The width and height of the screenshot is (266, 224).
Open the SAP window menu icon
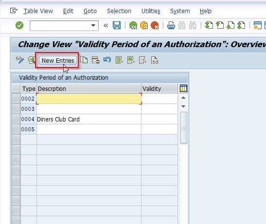click(x=14, y=11)
